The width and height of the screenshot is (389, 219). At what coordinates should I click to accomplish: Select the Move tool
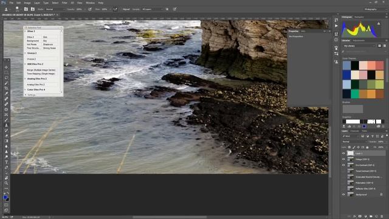point(6,68)
